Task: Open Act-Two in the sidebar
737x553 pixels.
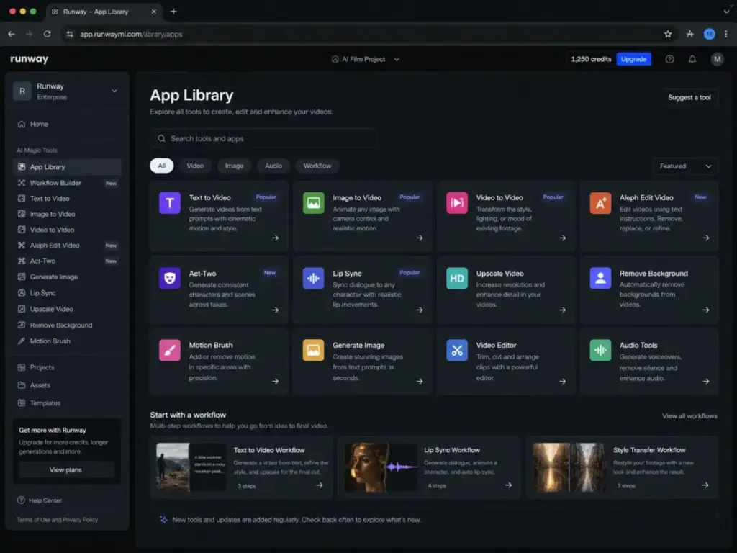Action: coord(67,261)
